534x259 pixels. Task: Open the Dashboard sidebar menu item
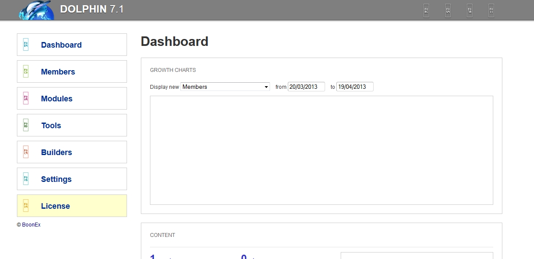coord(72,45)
